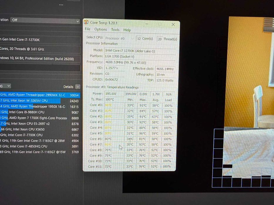Expand the Details dropdown arrow
Viewport: 274px width, 205px height.
pyautogui.click(x=78, y=86)
